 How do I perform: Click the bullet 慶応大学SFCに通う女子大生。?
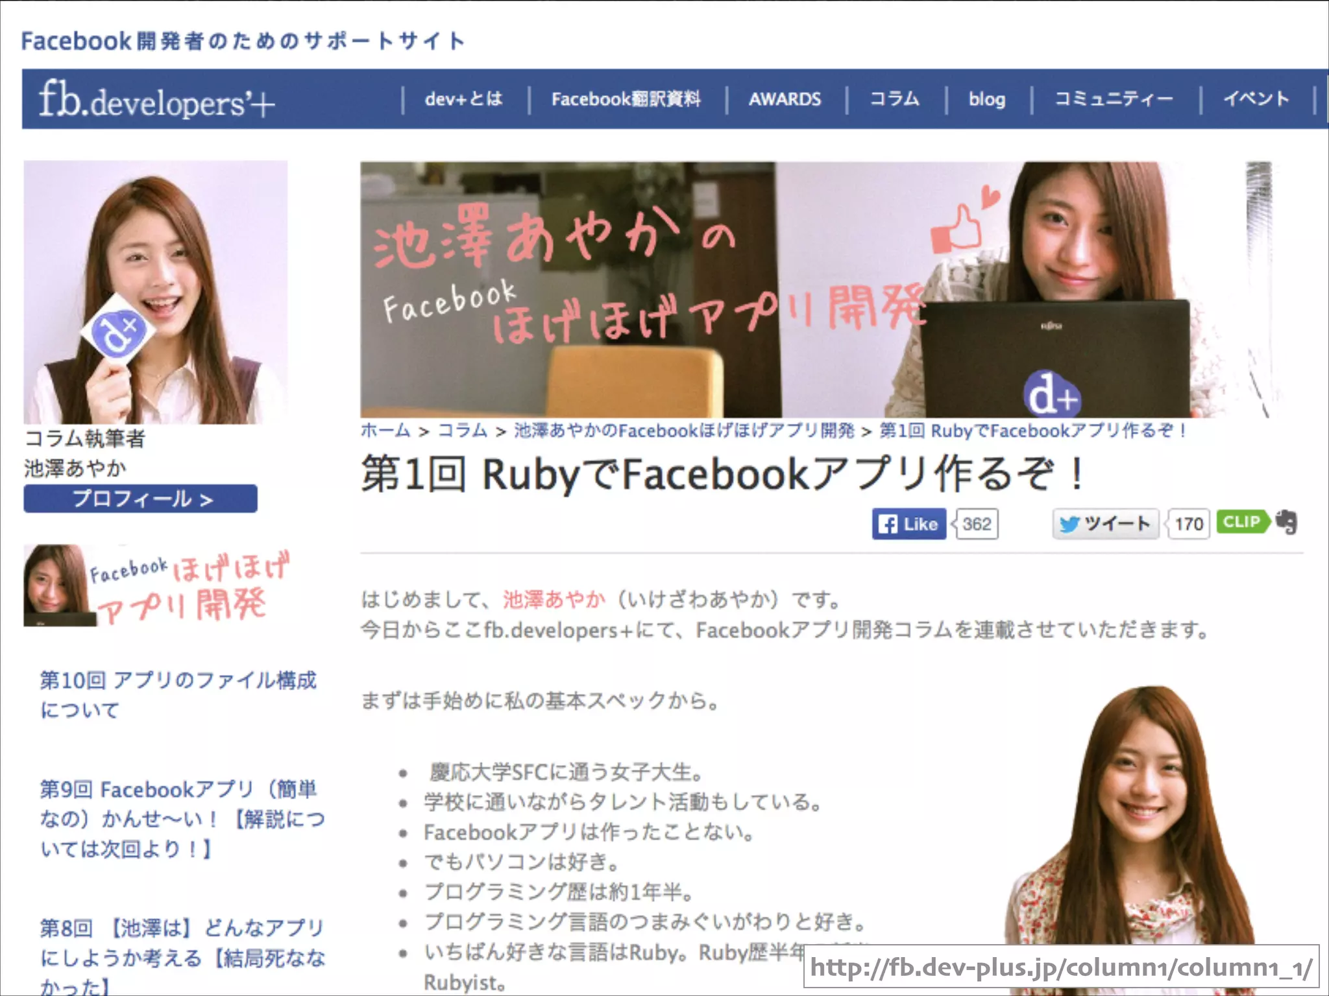[567, 772]
